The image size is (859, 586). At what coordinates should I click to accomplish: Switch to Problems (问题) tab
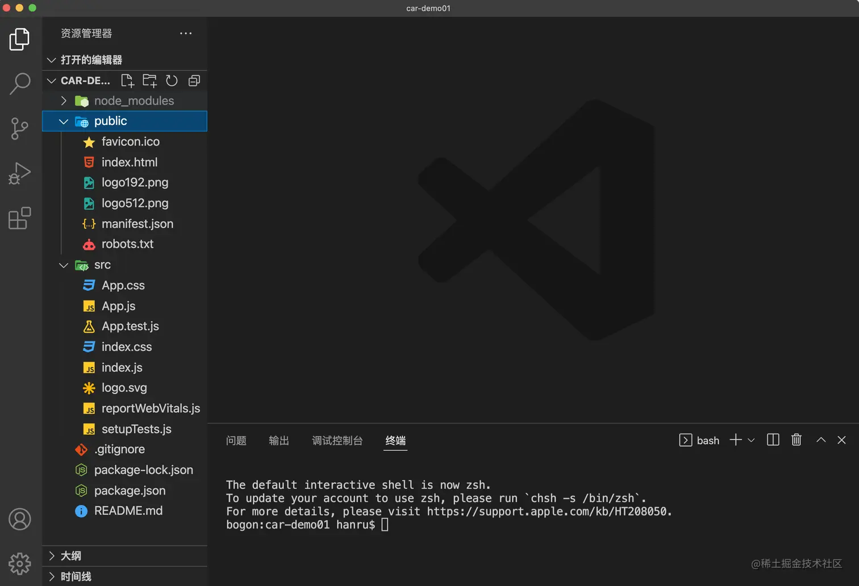[236, 441]
